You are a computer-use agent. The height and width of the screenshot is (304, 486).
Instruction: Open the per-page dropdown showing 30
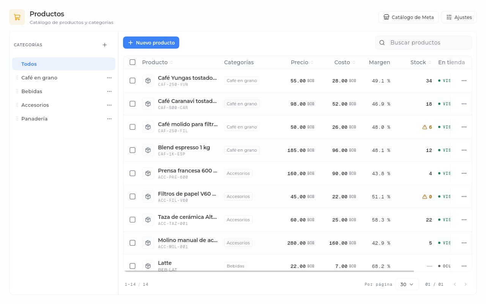407,284
